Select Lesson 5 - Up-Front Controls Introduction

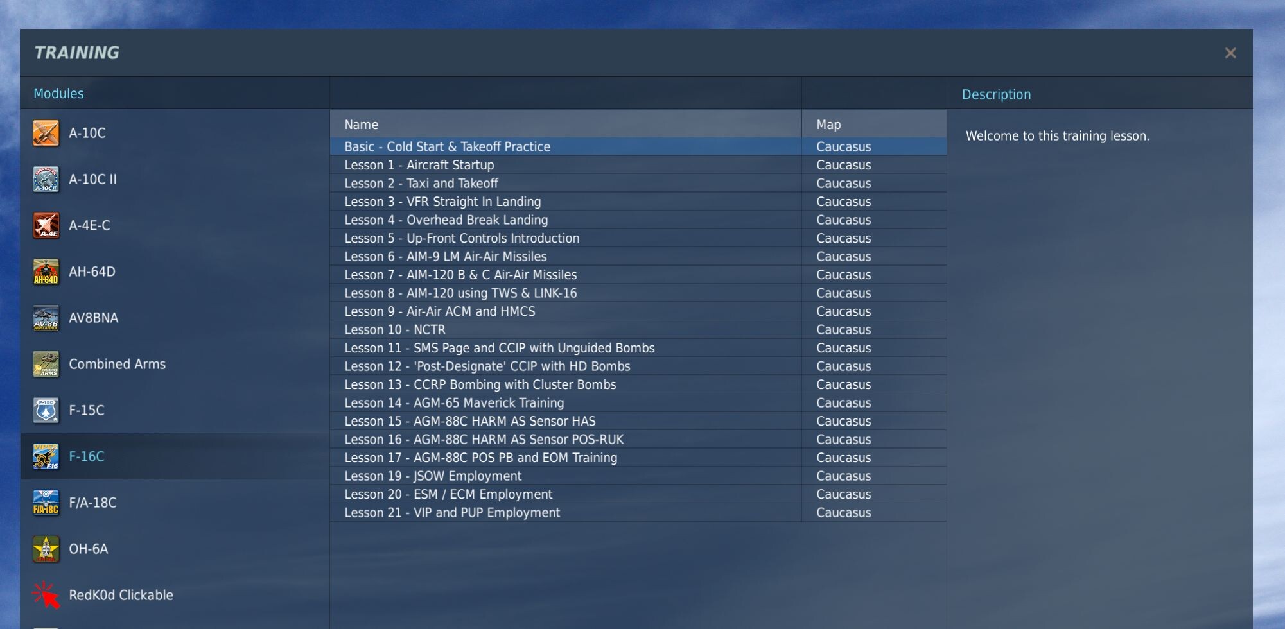point(566,238)
